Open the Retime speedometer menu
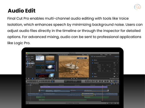The width and height of the screenshot is (145, 108). tap(91, 81)
